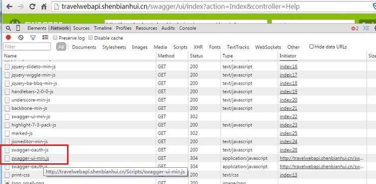
Task: Toggle the network filter funnel icon
Action: pyautogui.click(x=33, y=38)
